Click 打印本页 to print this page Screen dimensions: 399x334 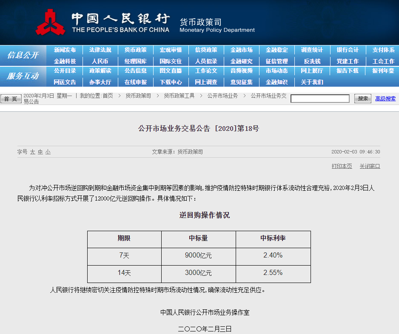point(342,166)
